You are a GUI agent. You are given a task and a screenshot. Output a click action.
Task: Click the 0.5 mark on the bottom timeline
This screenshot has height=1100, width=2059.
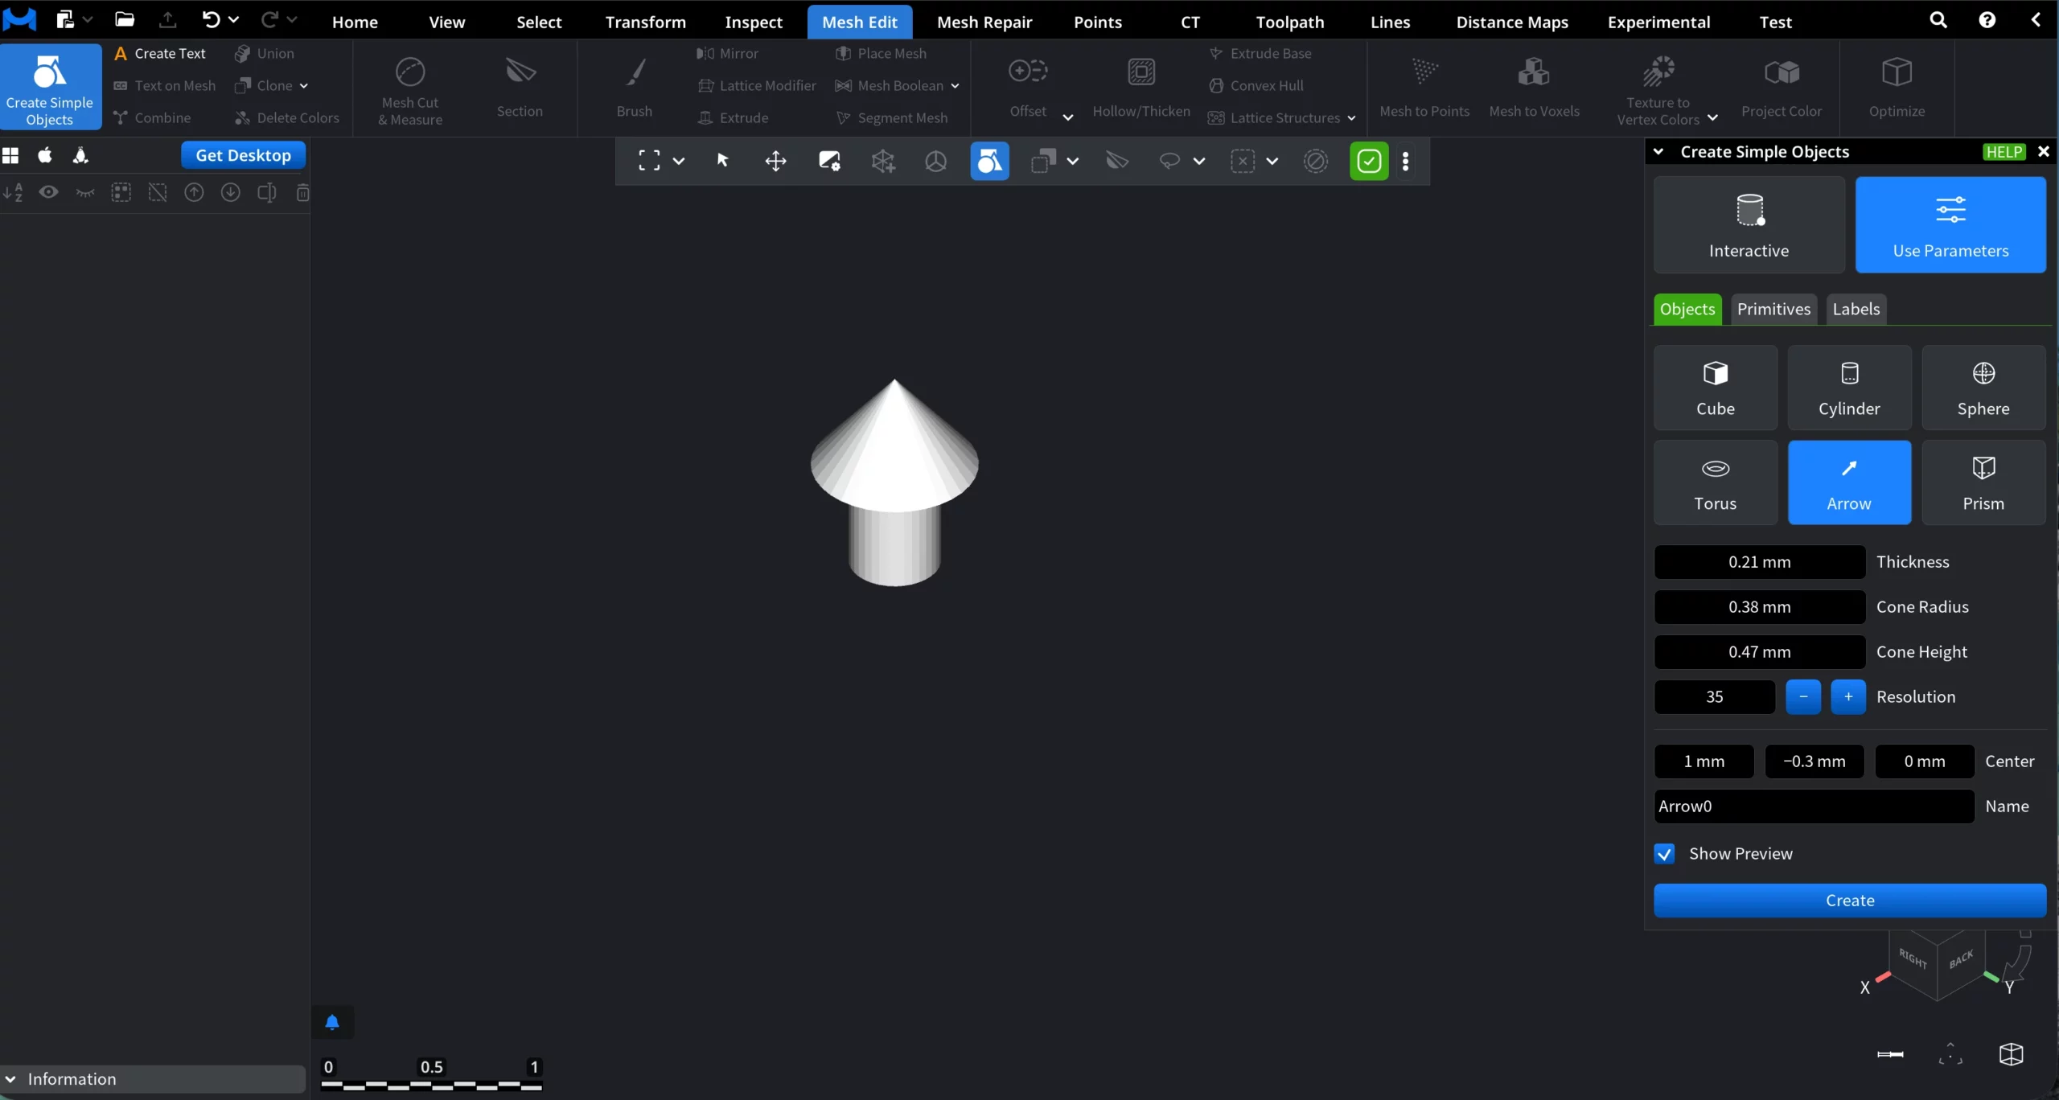[x=432, y=1066]
